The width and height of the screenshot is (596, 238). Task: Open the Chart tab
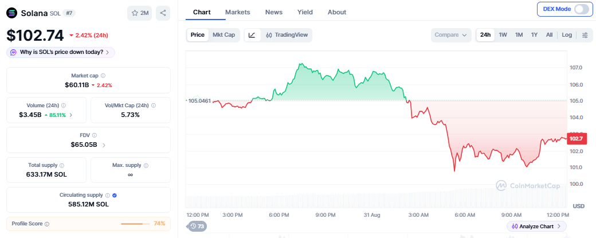pos(202,12)
